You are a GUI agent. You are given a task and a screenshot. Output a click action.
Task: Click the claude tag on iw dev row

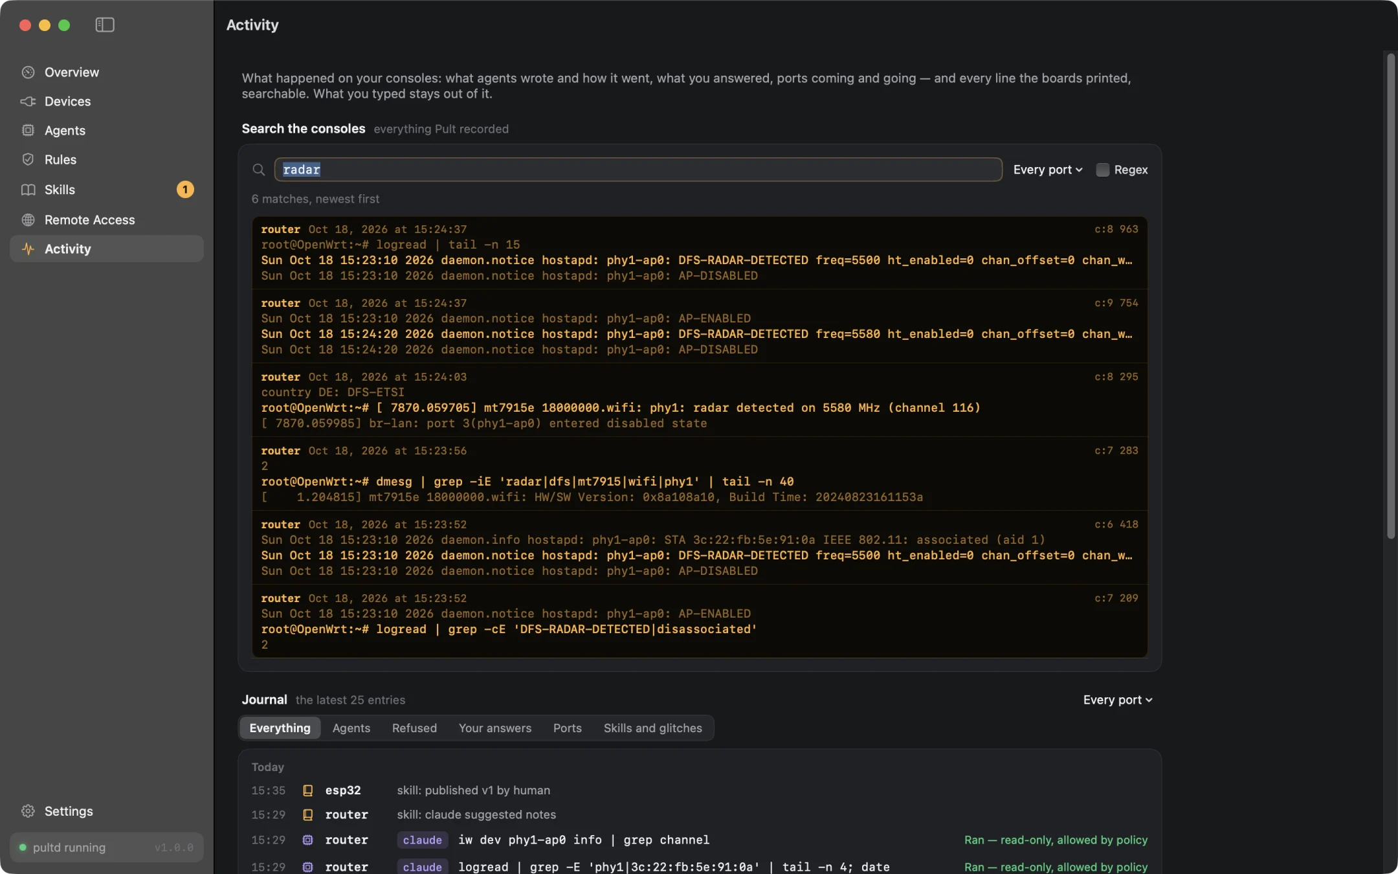(x=422, y=840)
